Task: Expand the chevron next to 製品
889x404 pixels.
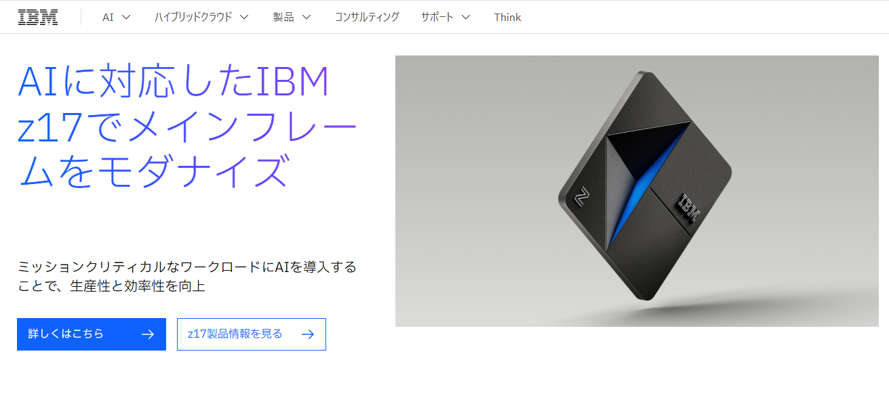Action: click(x=307, y=17)
